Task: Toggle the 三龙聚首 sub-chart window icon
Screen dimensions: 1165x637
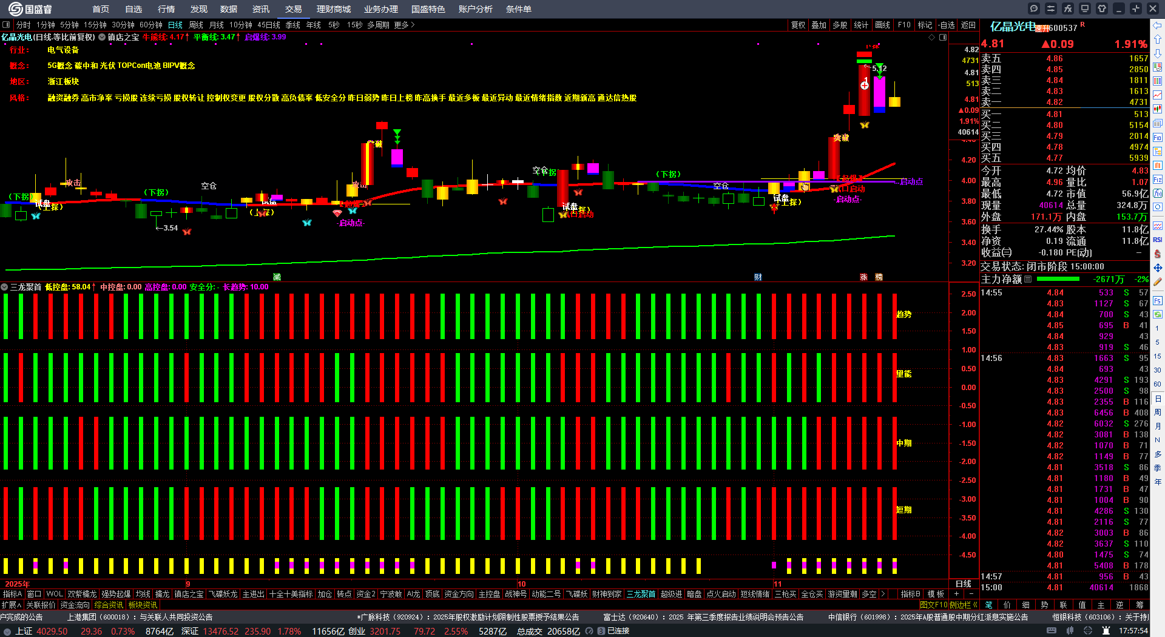Action: [x=4, y=287]
